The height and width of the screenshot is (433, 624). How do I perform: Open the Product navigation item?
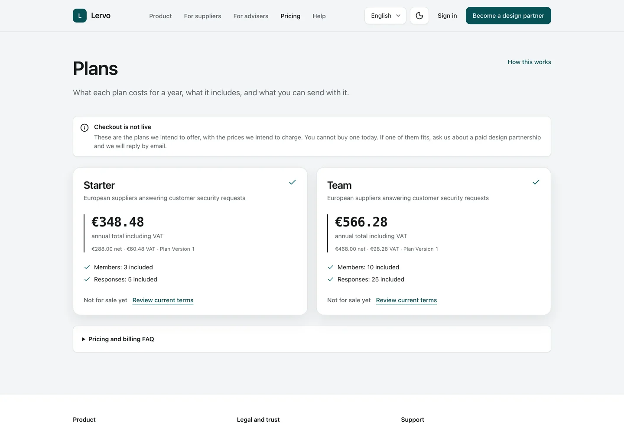click(160, 16)
